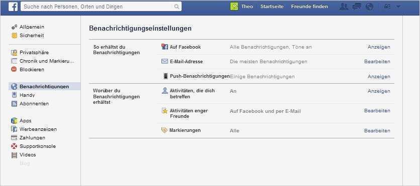Viewport: 420px width, 186px height.
Task: Click the Privatsphäre lock icon
Action: tap(14, 53)
